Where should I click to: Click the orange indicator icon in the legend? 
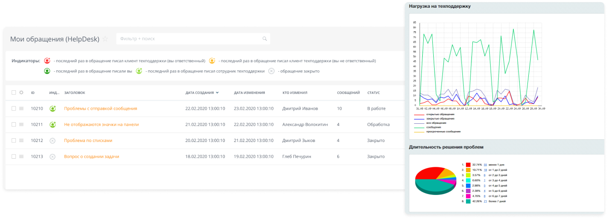[212, 60]
